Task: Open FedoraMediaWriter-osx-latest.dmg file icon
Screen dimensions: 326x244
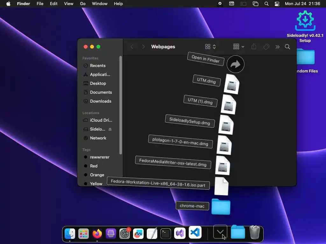Action: (x=223, y=165)
